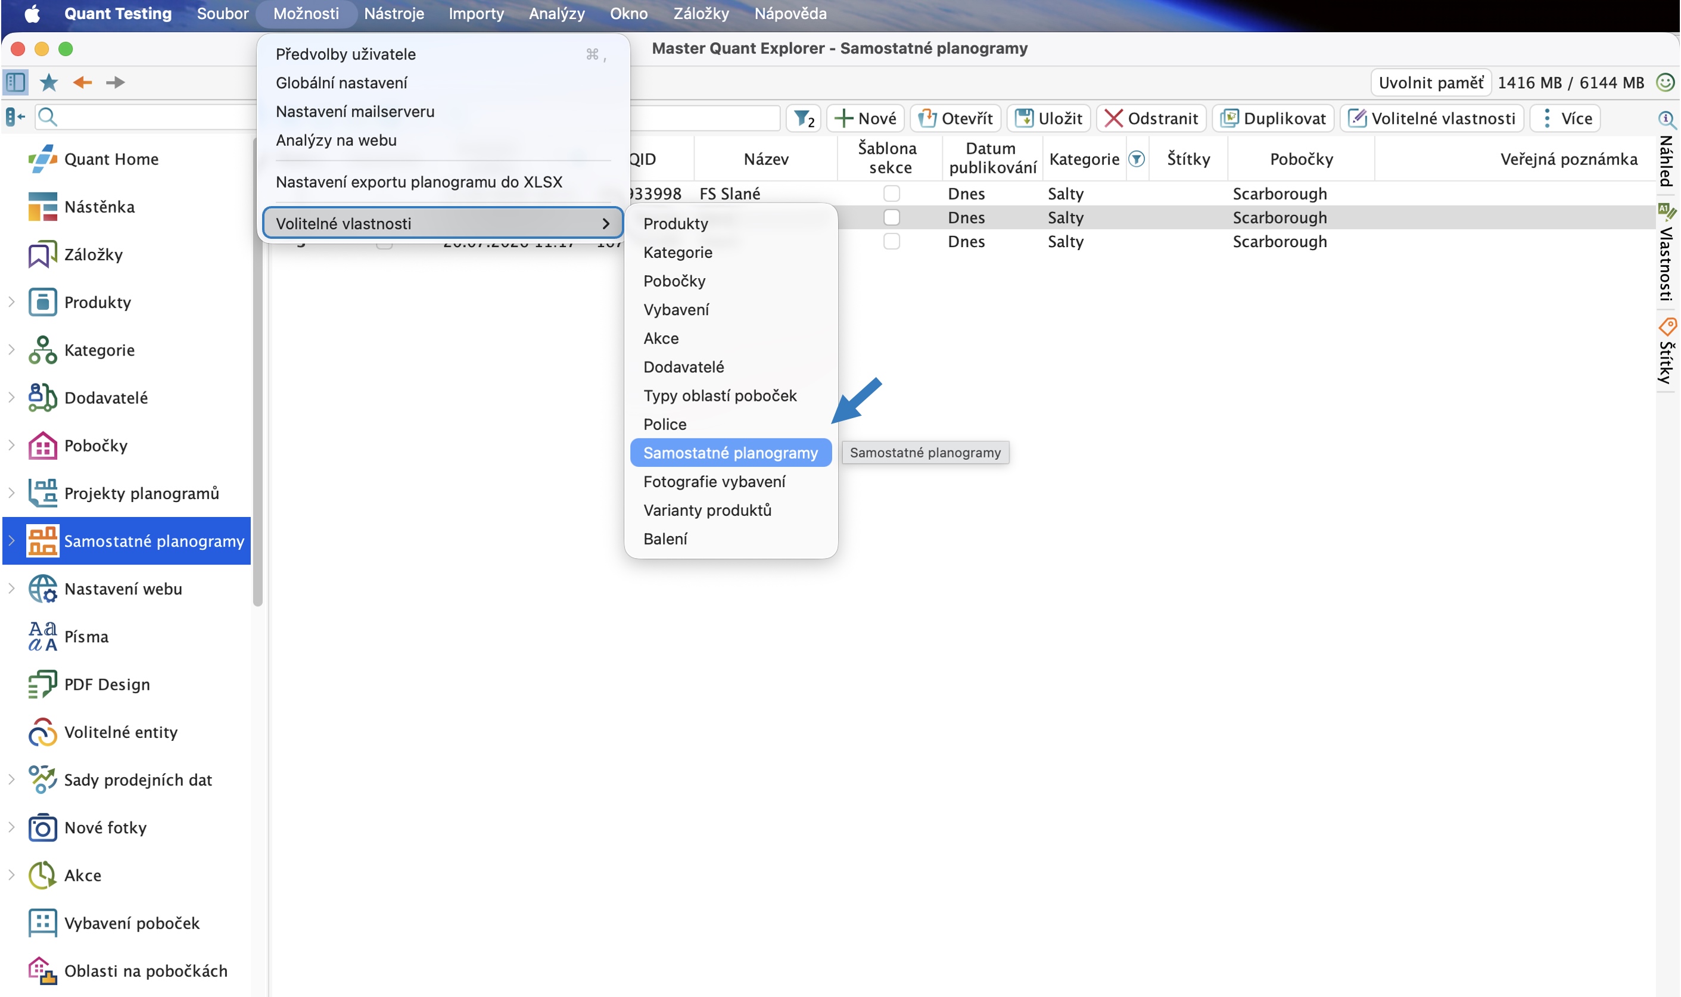The width and height of the screenshot is (1681, 997).
Task: Collapse the navigation tree icon
Action: pos(15,117)
